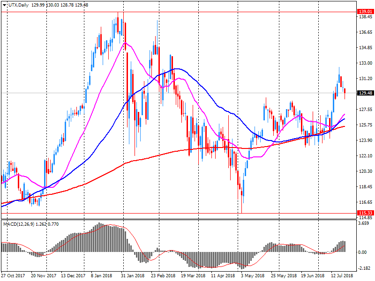Click the 20 Nov 2017 date label
This screenshot has height=281, width=375.
point(44,275)
